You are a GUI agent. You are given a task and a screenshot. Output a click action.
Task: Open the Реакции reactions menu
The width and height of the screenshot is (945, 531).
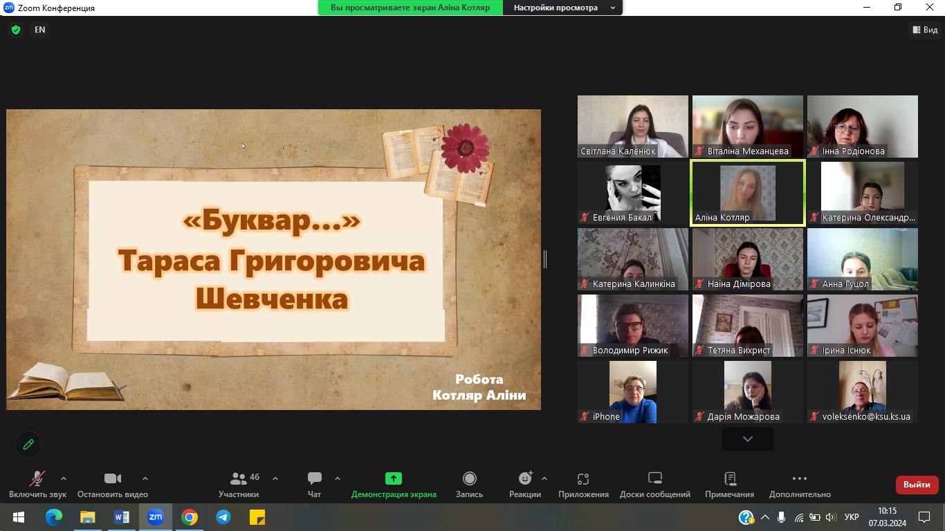click(x=525, y=484)
